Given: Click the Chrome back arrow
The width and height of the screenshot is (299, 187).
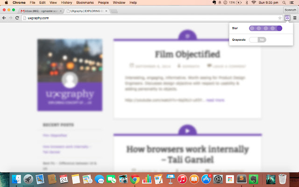Looking at the screenshot, I should (x=4, y=18).
